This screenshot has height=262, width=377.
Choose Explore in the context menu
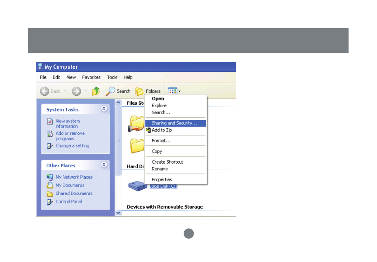175,106
